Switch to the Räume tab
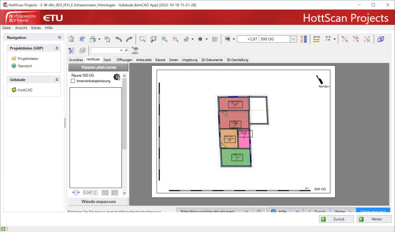This screenshot has height=232, width=395. click(160, 60)
